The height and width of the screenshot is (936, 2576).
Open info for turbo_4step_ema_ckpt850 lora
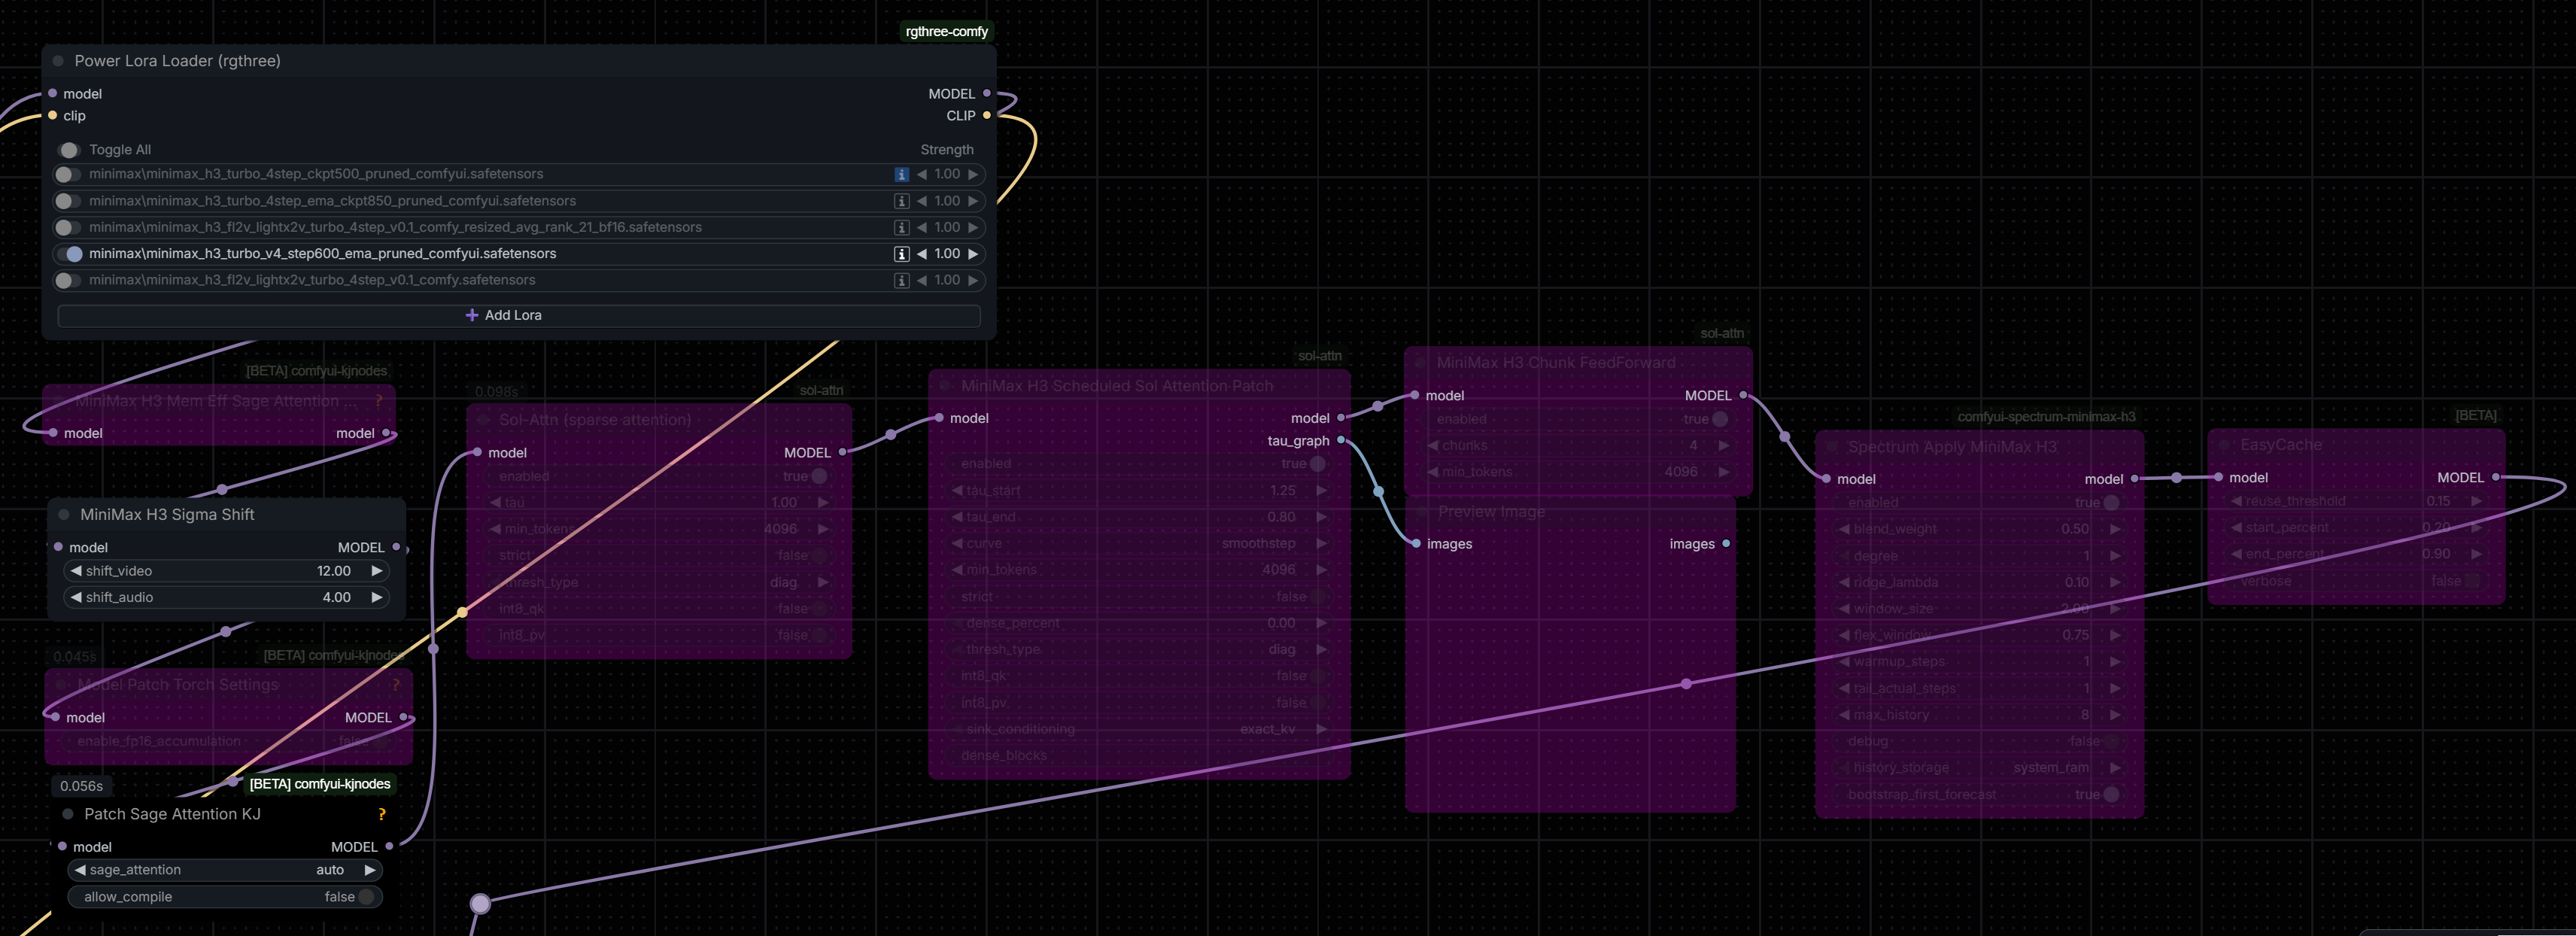(901, 201)
